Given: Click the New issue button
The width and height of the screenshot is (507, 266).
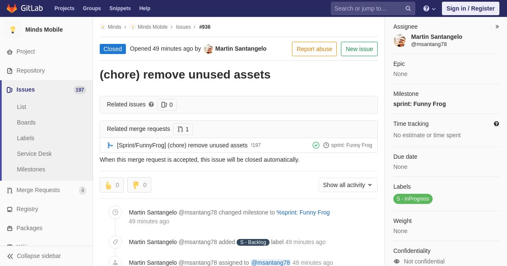Looking at the screenshot, I should click(359, 49).
